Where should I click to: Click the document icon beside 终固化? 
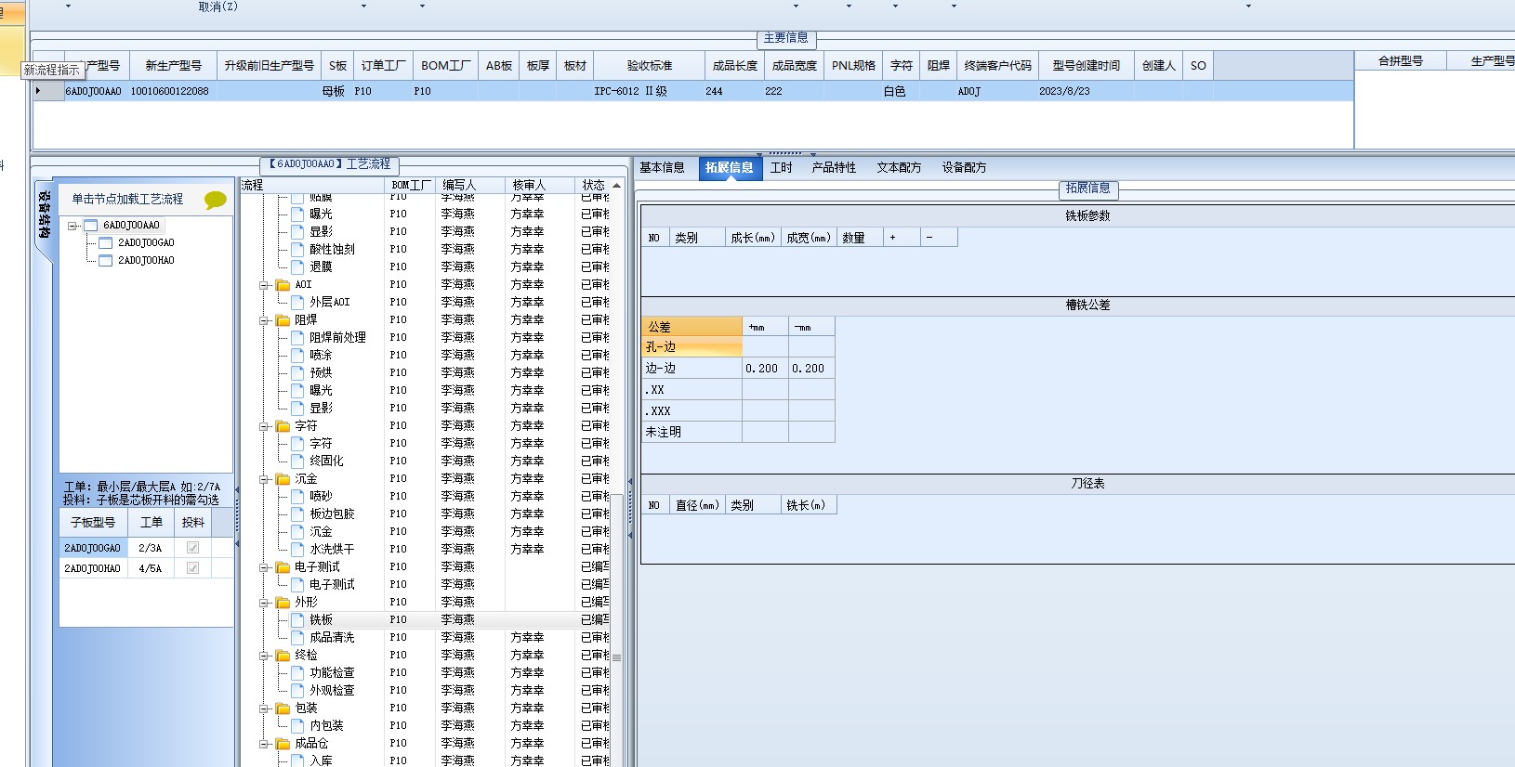pos(297,461)
